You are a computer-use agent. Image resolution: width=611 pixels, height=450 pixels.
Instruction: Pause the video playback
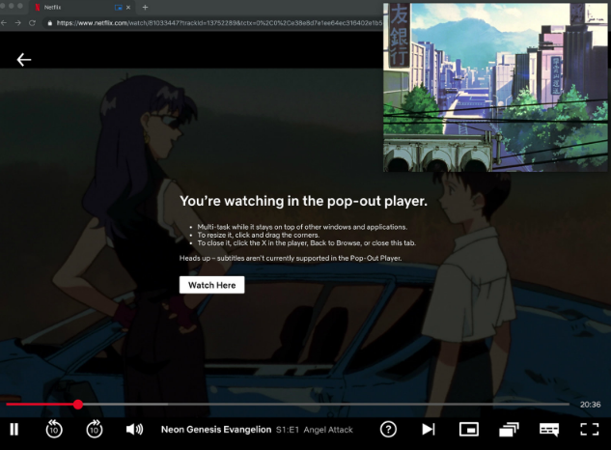pos(14,430)
